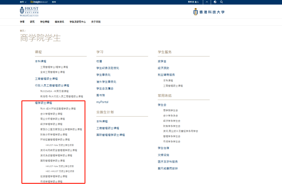Open 会计学理学硕士课程 link
This screenshot has width=282, height=184.
pyautogui.click(x=51, y=114)
